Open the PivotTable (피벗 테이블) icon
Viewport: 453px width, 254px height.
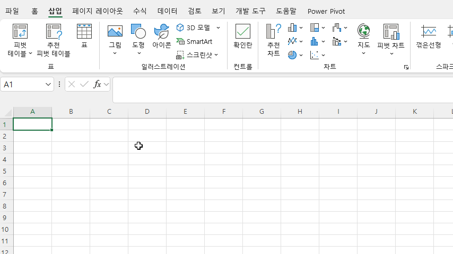coord(20,31)
